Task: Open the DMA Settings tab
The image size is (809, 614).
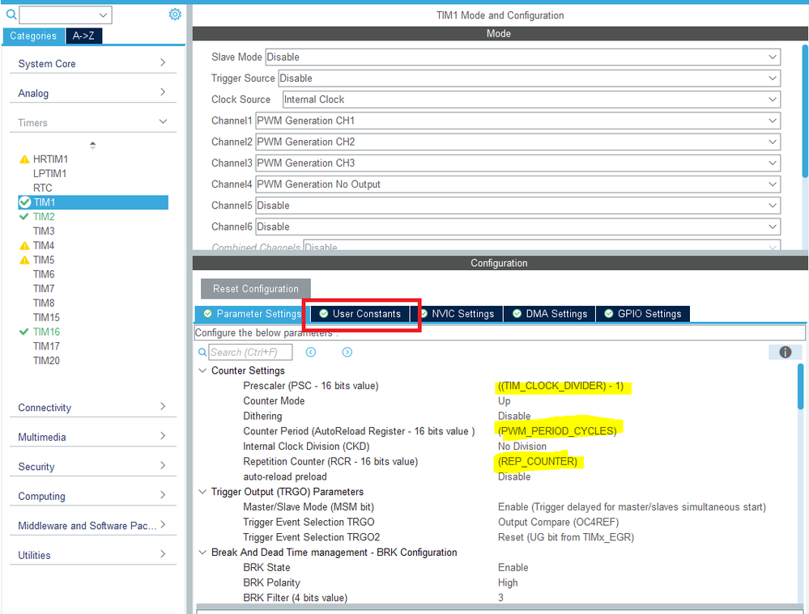Action: (550, 313)
